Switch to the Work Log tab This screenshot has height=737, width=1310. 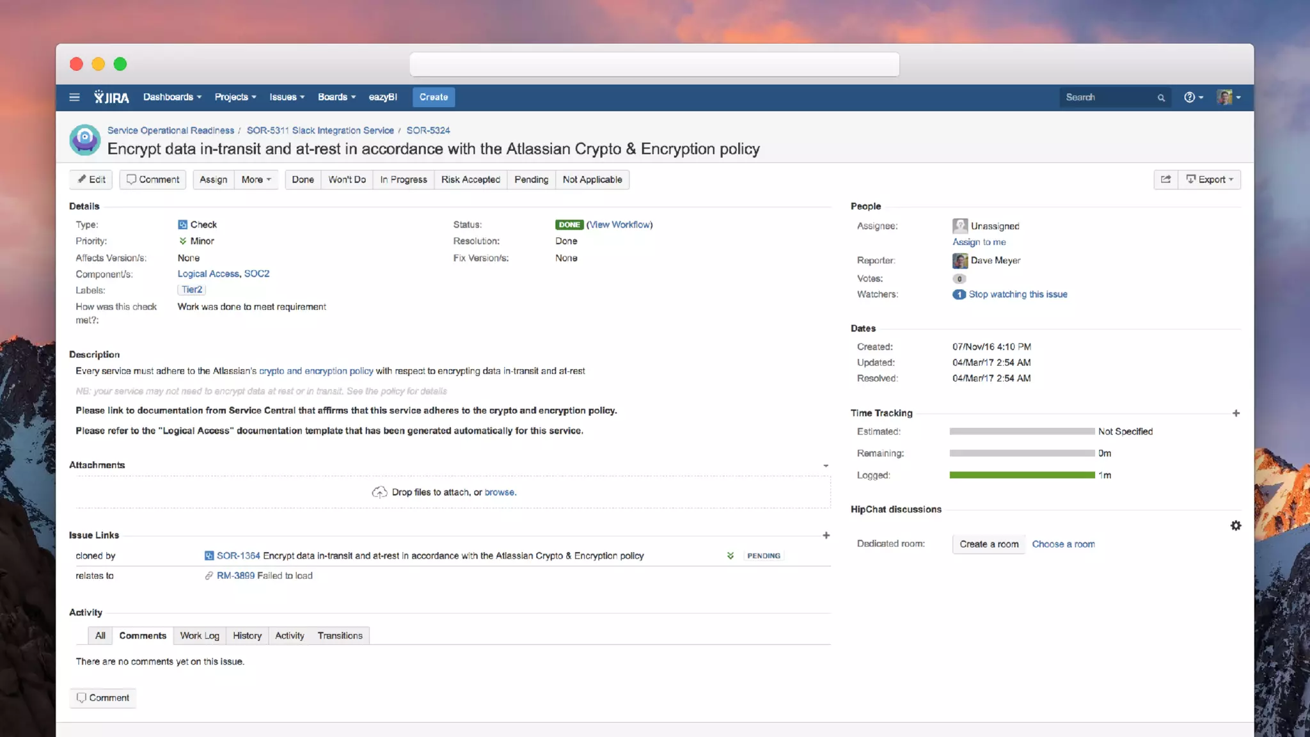200,635
